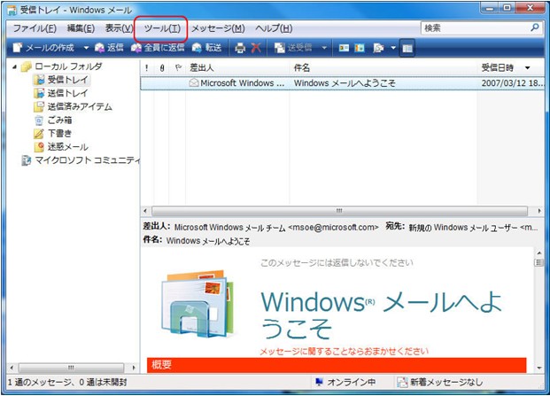Click the Windows Mail logo image in the preview

coord(198,306)
